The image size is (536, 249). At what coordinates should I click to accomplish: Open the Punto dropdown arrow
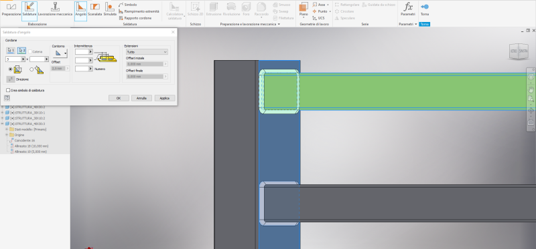(330, 11)
